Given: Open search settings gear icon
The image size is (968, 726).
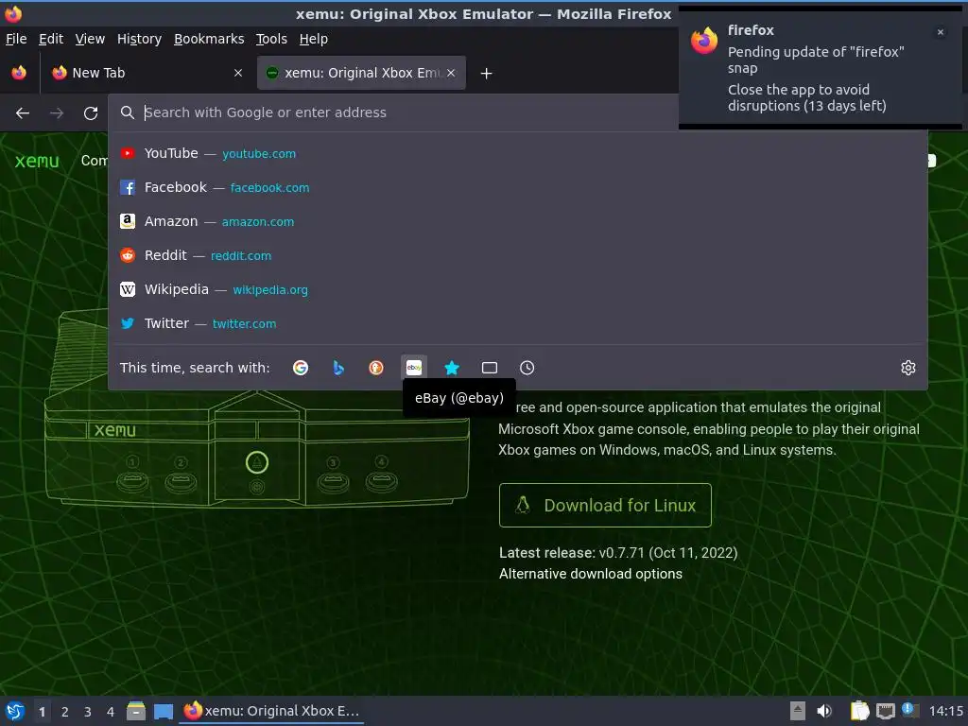Looking at the screenshot, I should pyautogui.click(x=908, y=368).
